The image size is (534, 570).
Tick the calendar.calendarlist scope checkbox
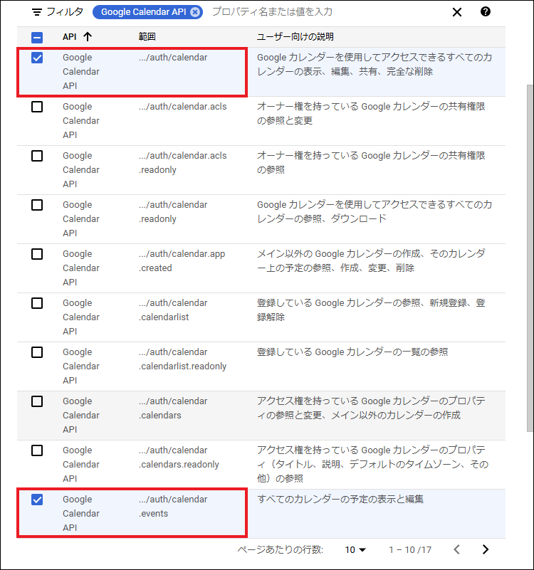click(x=37, y=303)
